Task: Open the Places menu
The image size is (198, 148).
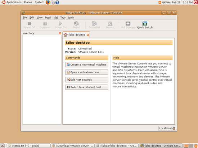Action: 28,2
